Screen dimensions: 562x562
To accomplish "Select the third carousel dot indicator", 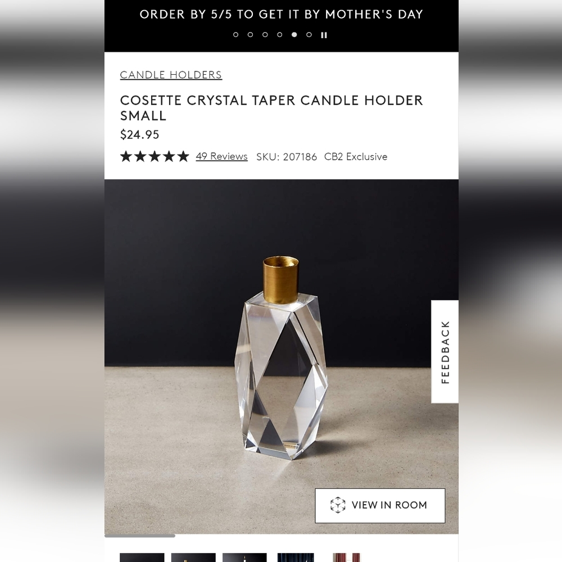I will coord(265,35).
